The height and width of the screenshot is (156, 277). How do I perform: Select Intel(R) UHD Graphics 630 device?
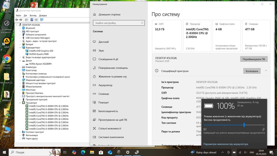[x=41, y=51]
